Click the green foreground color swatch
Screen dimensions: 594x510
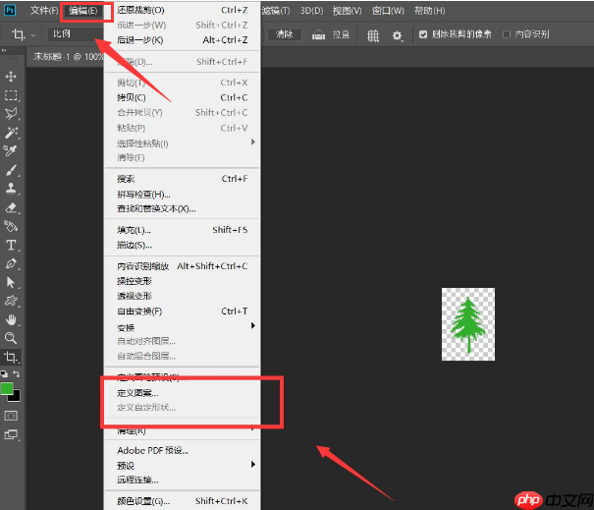coord(6,389)
